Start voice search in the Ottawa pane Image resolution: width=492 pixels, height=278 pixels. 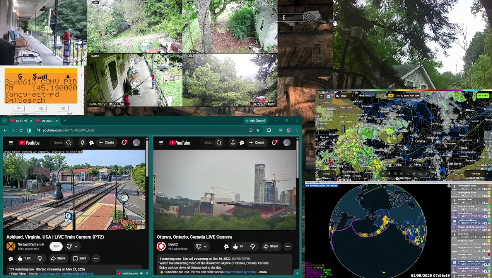pyautogui.click(x=233, y=143)
